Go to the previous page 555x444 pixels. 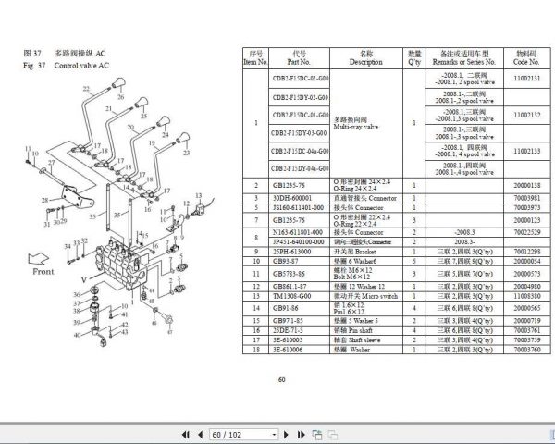201,435
